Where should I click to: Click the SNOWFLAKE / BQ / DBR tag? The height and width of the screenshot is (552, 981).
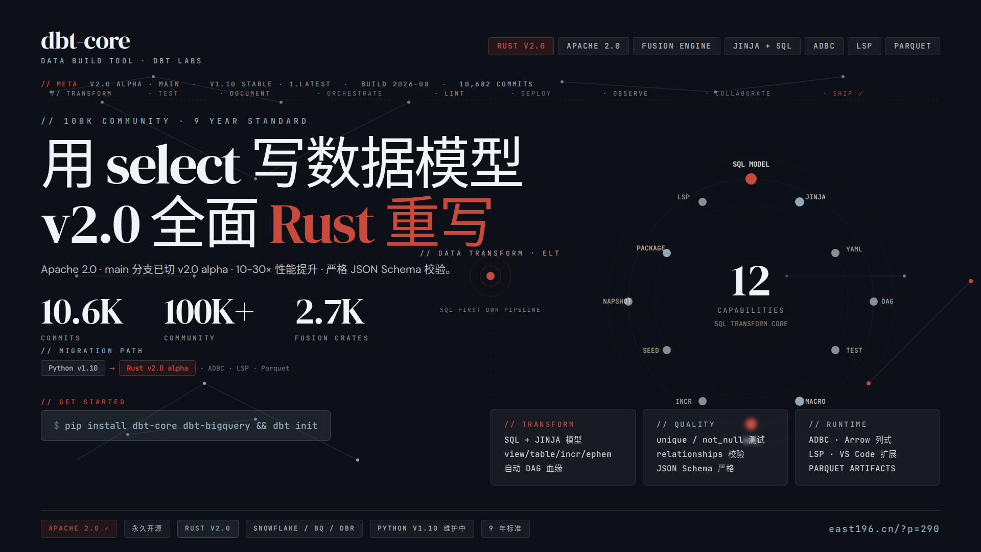[304, 528]
